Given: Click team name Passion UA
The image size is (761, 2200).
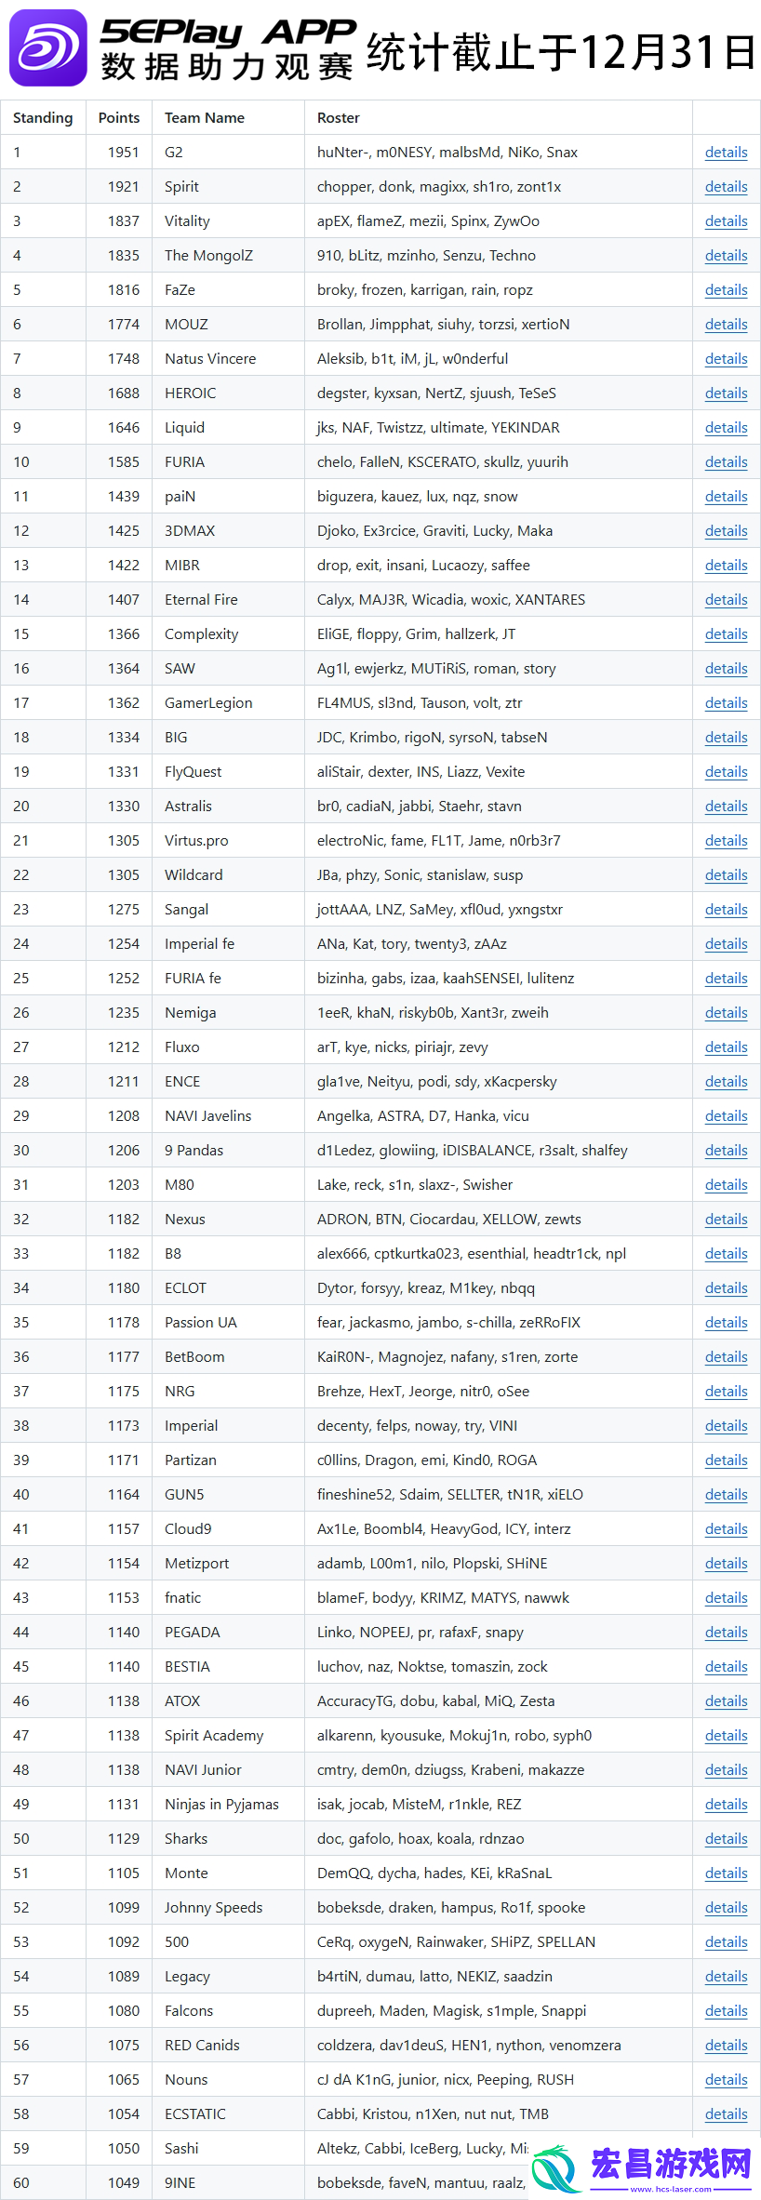Looking at the screenshot, I should click(201, 1323).
